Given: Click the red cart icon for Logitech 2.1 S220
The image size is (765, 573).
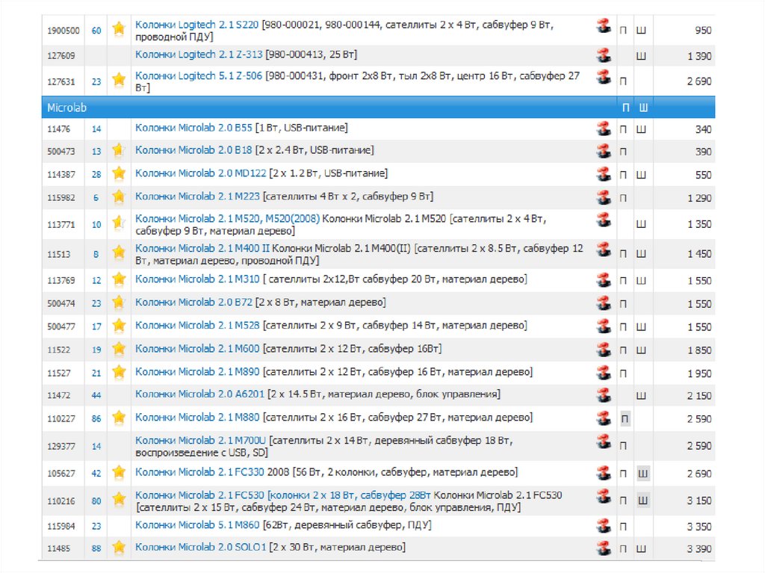Looking at the screenshot, I should click(x=604, y=25).
